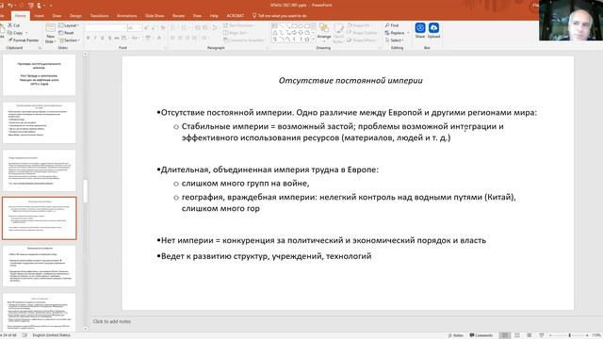Open the Section dropdown
Image resolution: width=603 pixels, height=339 pixels.
pyautogui.click(x=70, y=40)
